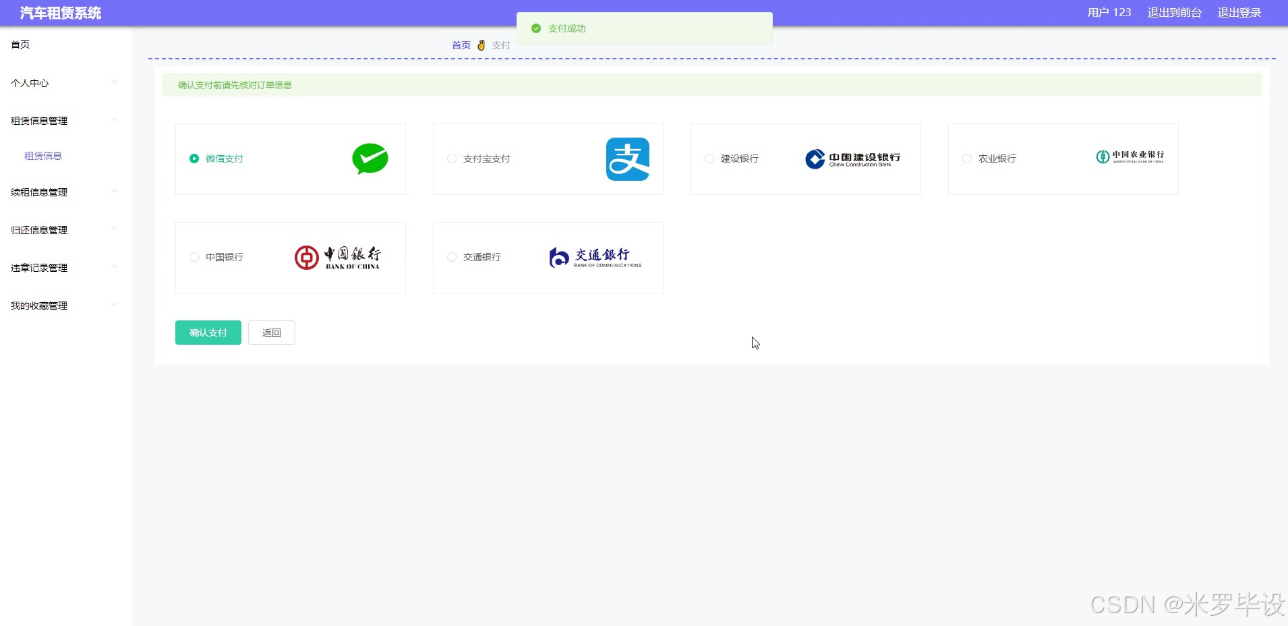Viewport: 1288px width, 626px height.
Task: Click the China Construction Bank logo
Action: click(x=853, y=159)
